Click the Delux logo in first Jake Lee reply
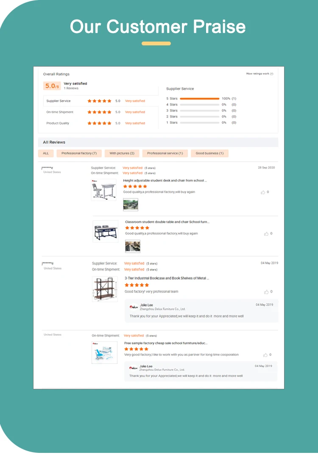This screenshot has width=318, height=469. 134,307
